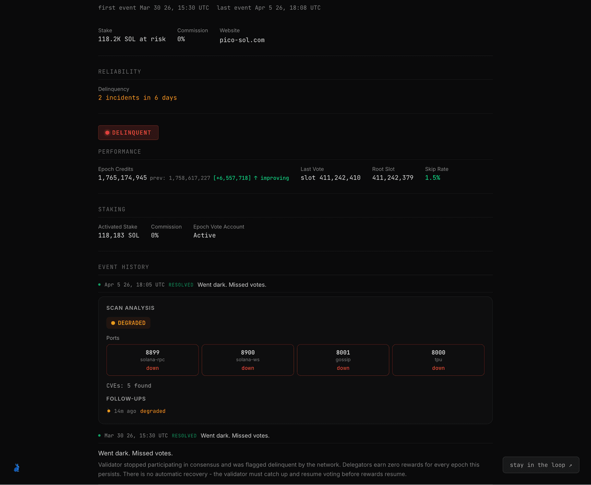
Task: Click the 1.5% Skip Rate value
Action: pyautogui.click(x=433, y=178)
